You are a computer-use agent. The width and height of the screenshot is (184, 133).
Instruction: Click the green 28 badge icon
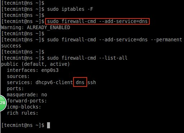coord(3,103)
